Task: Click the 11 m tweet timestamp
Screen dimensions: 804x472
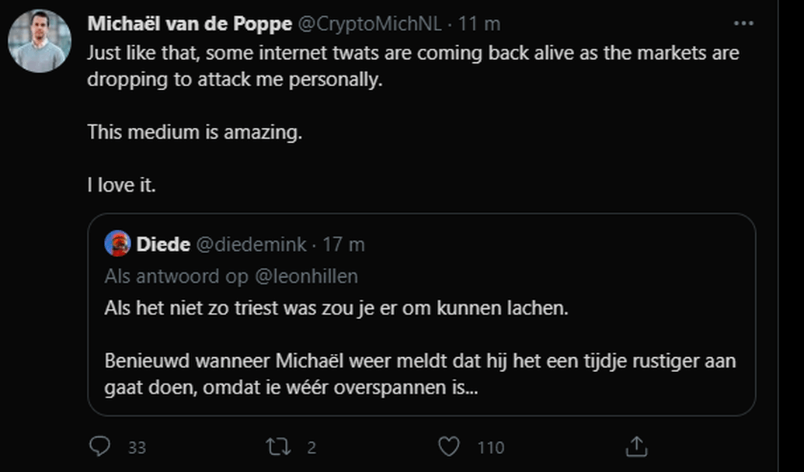Action: point(479,24)
